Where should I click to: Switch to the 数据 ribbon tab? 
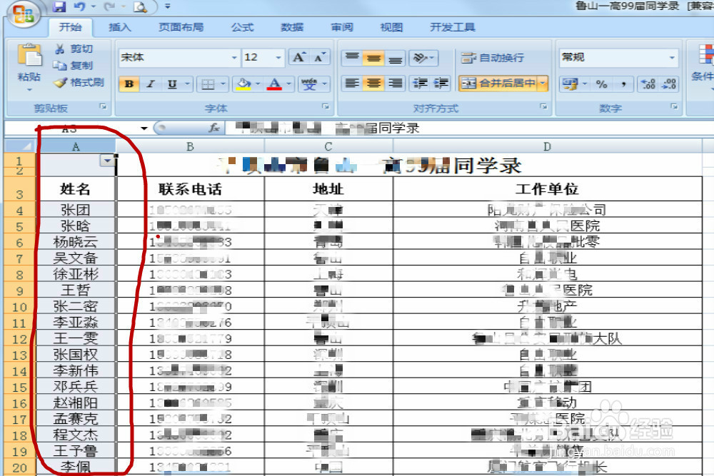290,27
